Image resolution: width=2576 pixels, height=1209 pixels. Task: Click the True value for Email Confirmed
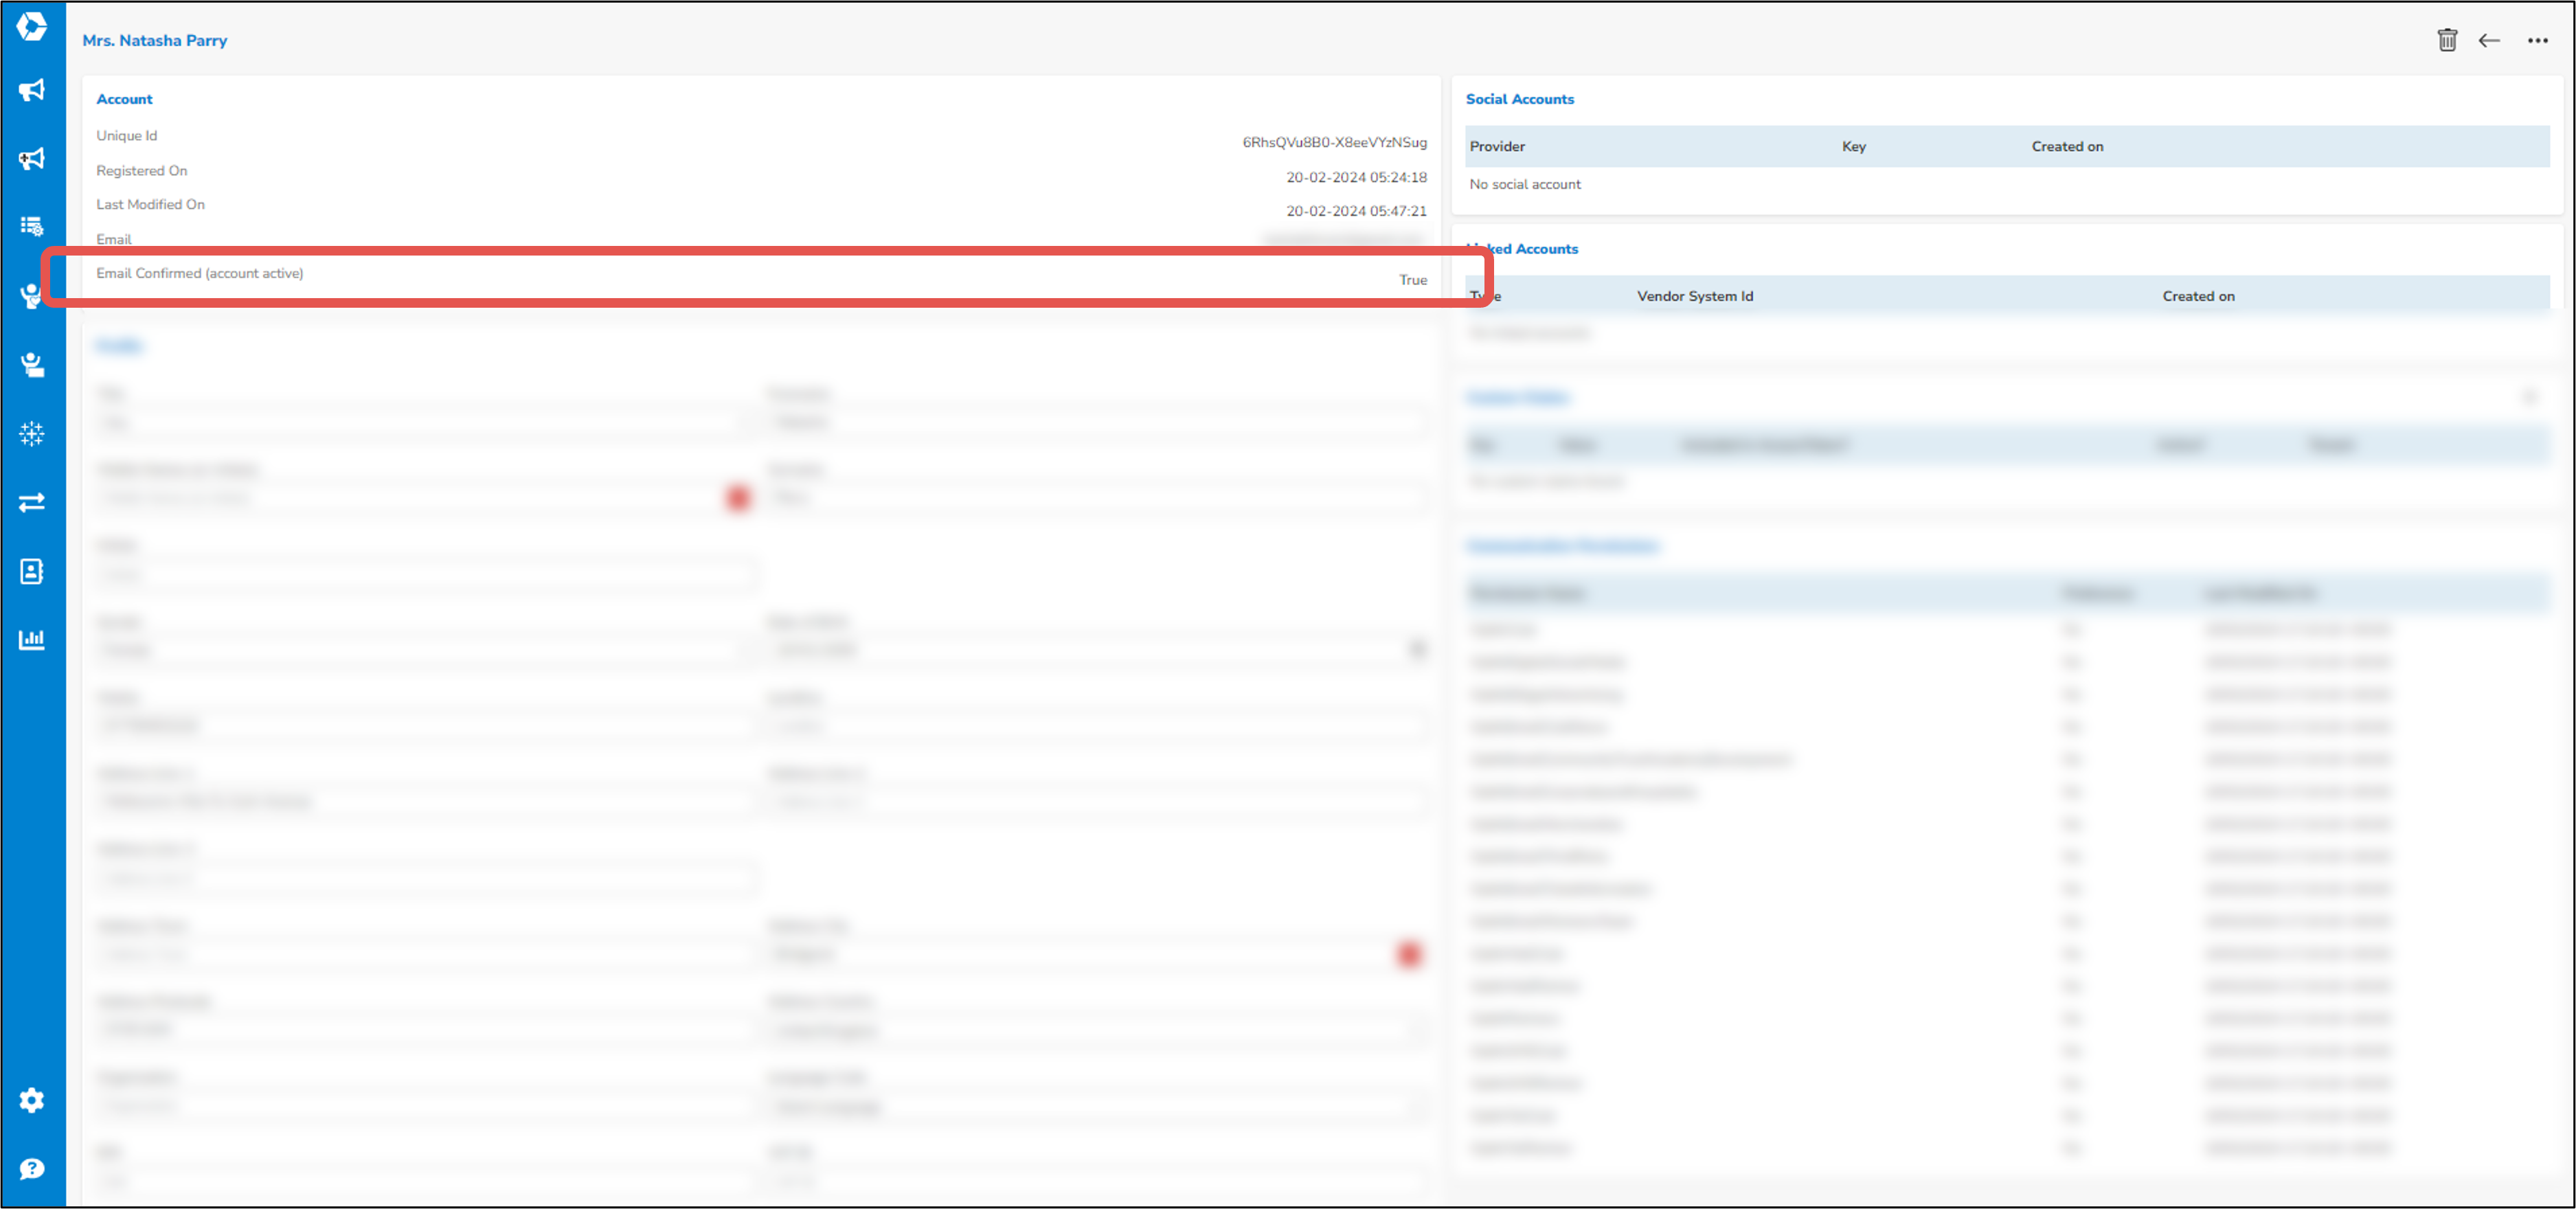pyautogui.click(x=1412, y=280)
